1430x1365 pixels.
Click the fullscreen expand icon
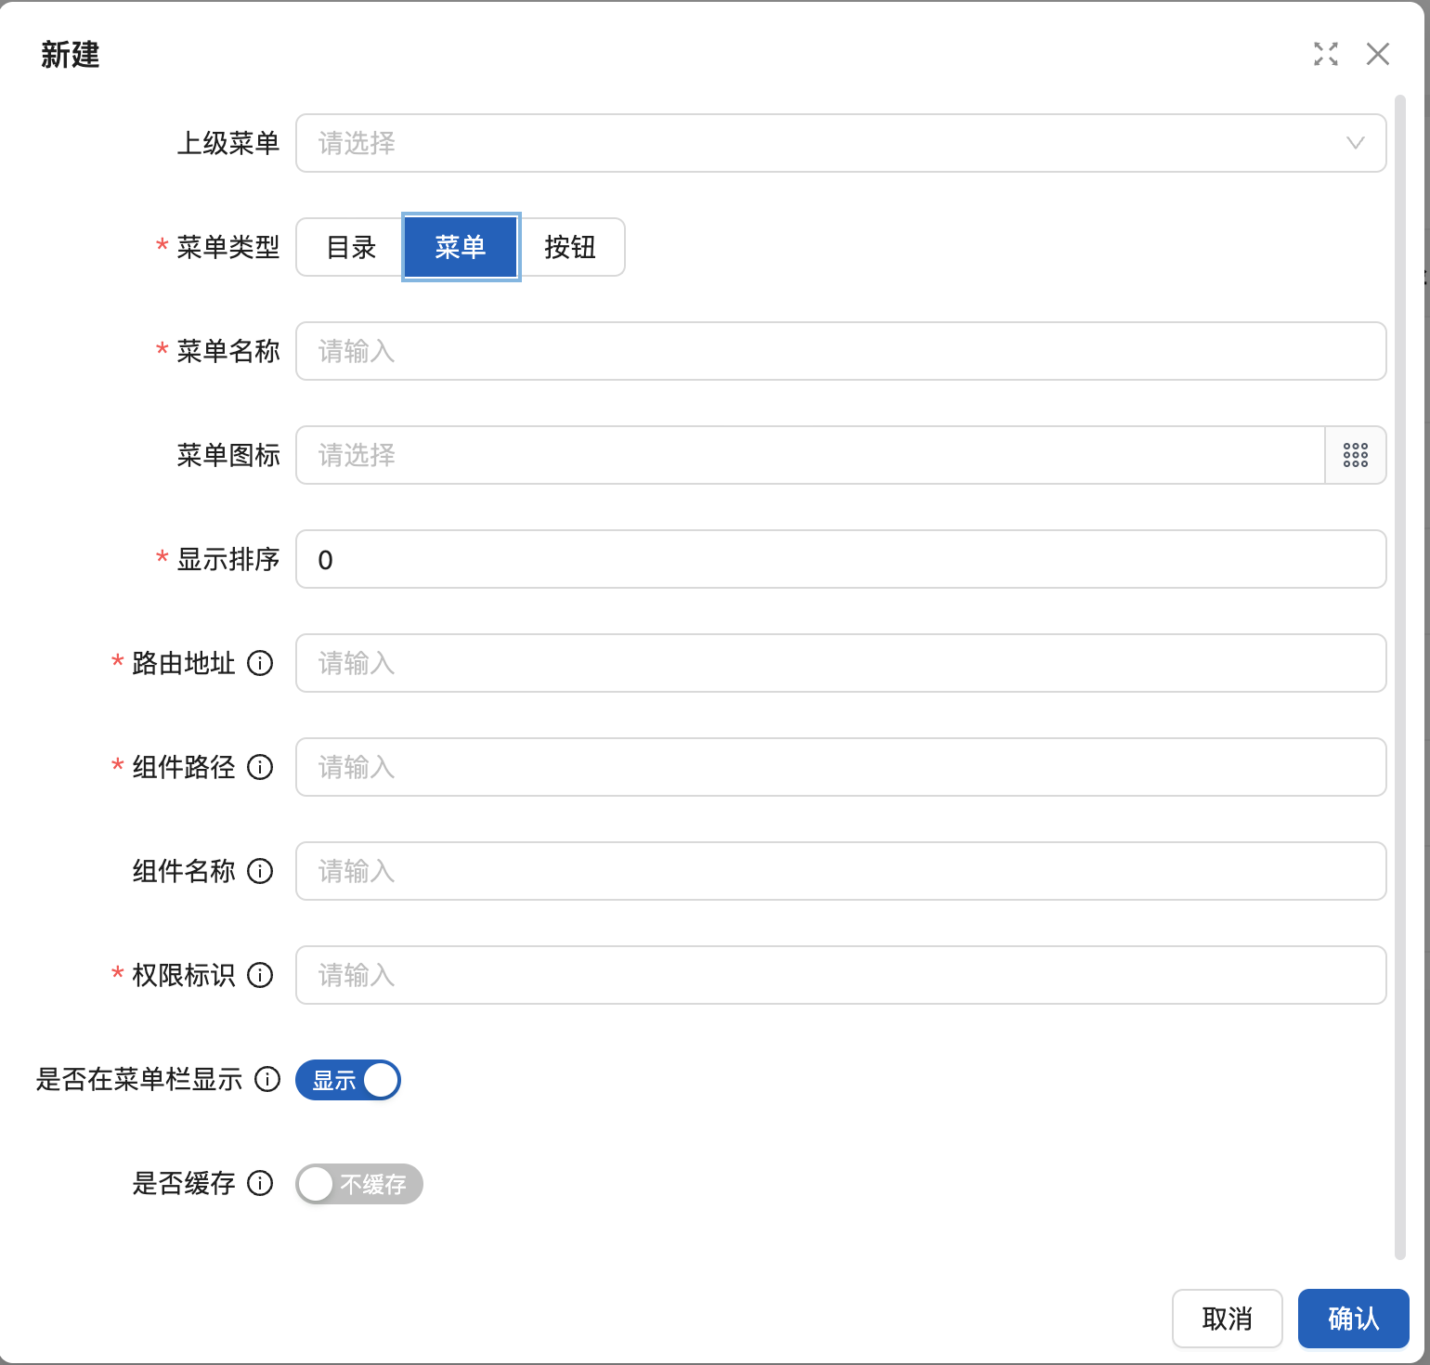coord(1326,55)
